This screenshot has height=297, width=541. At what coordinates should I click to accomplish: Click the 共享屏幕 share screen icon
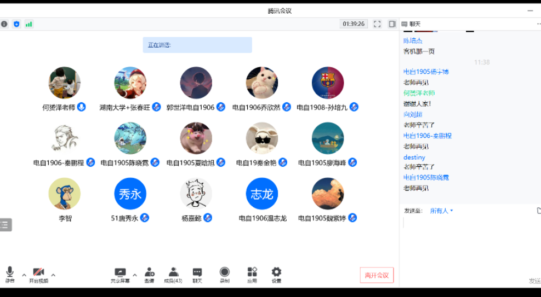tap(120, 274)
